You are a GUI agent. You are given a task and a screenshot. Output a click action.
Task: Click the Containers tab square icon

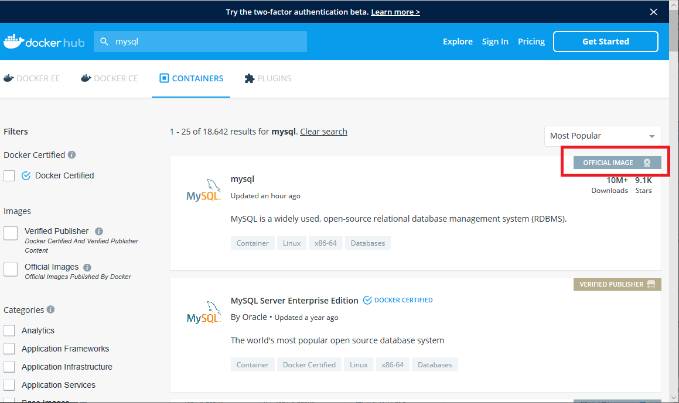click(164, 78)
